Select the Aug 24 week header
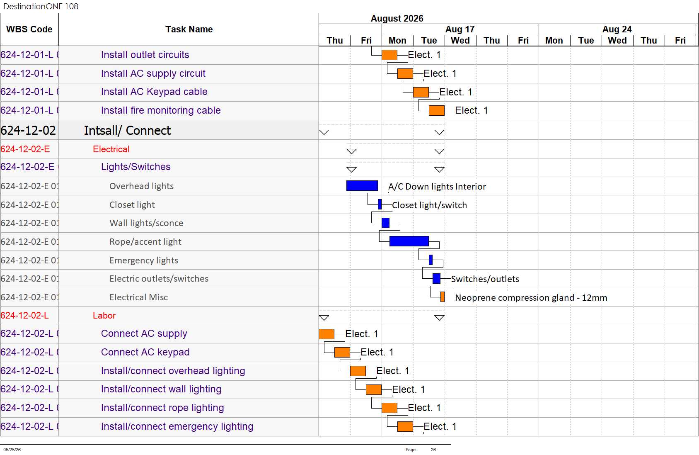699x455 pixels. click(617, 29)
